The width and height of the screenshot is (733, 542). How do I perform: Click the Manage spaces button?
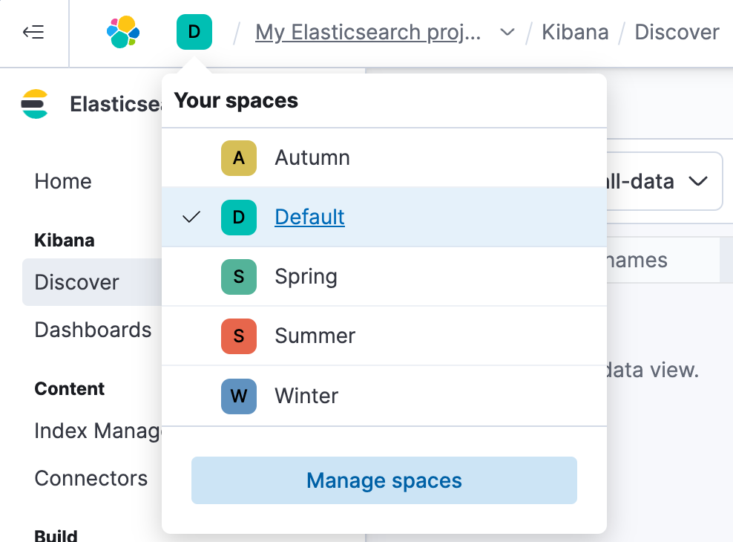click(384, 480)
